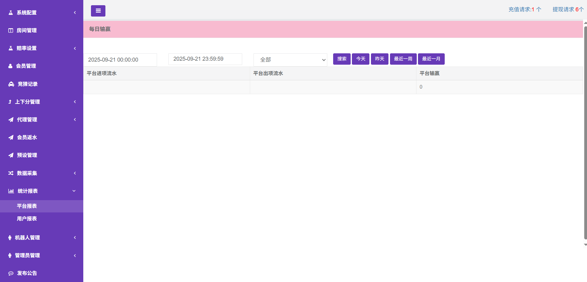
Task: Click the user icon beside 会员管理
Action: click(x=10, y=66)
